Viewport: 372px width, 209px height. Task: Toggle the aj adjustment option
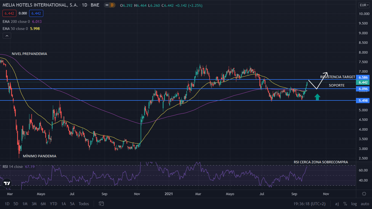pyautogui.click(x=337, y=204)
